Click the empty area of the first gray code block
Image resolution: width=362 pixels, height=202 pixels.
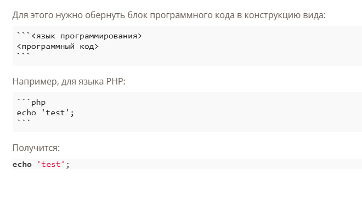tap(231, 46)
